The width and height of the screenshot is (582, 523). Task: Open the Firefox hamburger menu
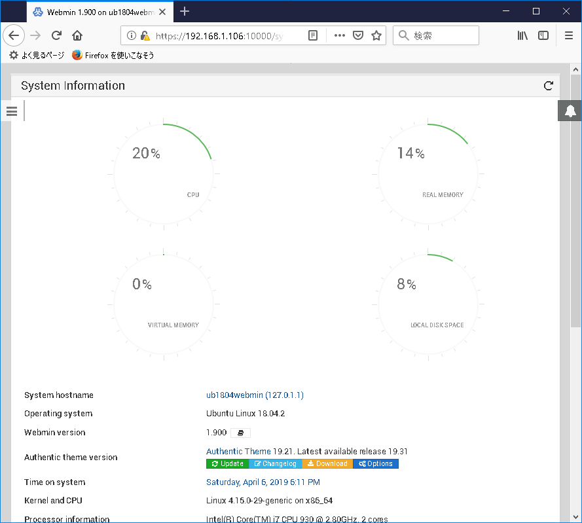click(569, 35)
